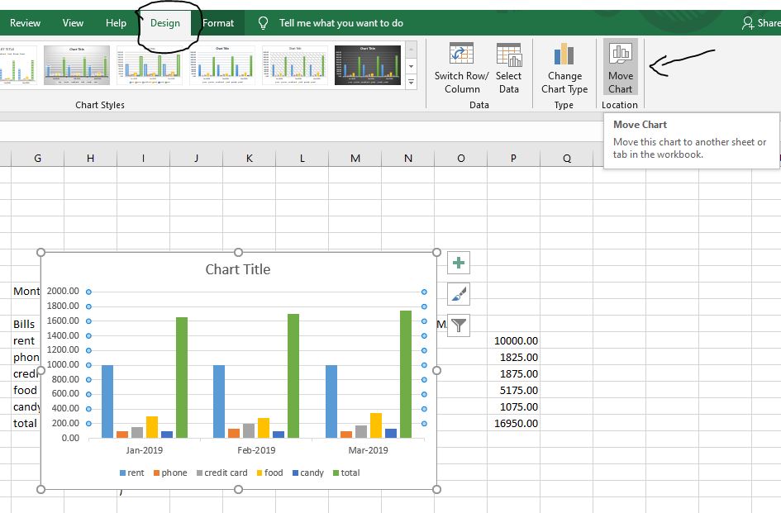781x513 pixels.
Task: Open Chart Elements with the plus icon
Action: click(459, 262)
